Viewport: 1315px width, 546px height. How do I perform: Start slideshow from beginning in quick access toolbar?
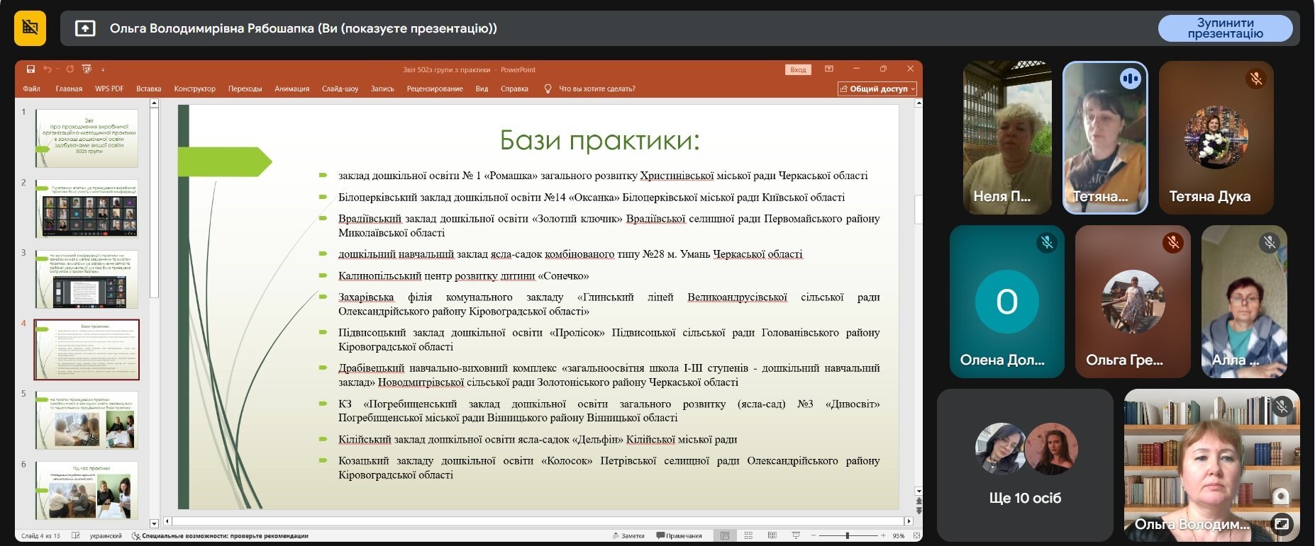[x=87, y=69]
